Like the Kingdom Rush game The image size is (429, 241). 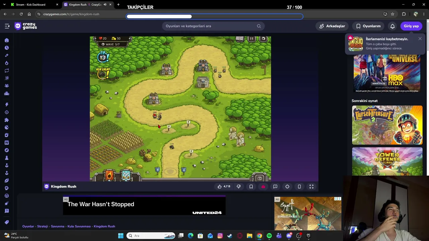[x=224, y=186]
